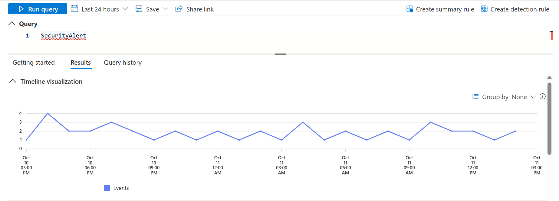Click the Create detection rule icon
Image resolution: width=559 pixels, height=201 pixels.
point(484,9)
